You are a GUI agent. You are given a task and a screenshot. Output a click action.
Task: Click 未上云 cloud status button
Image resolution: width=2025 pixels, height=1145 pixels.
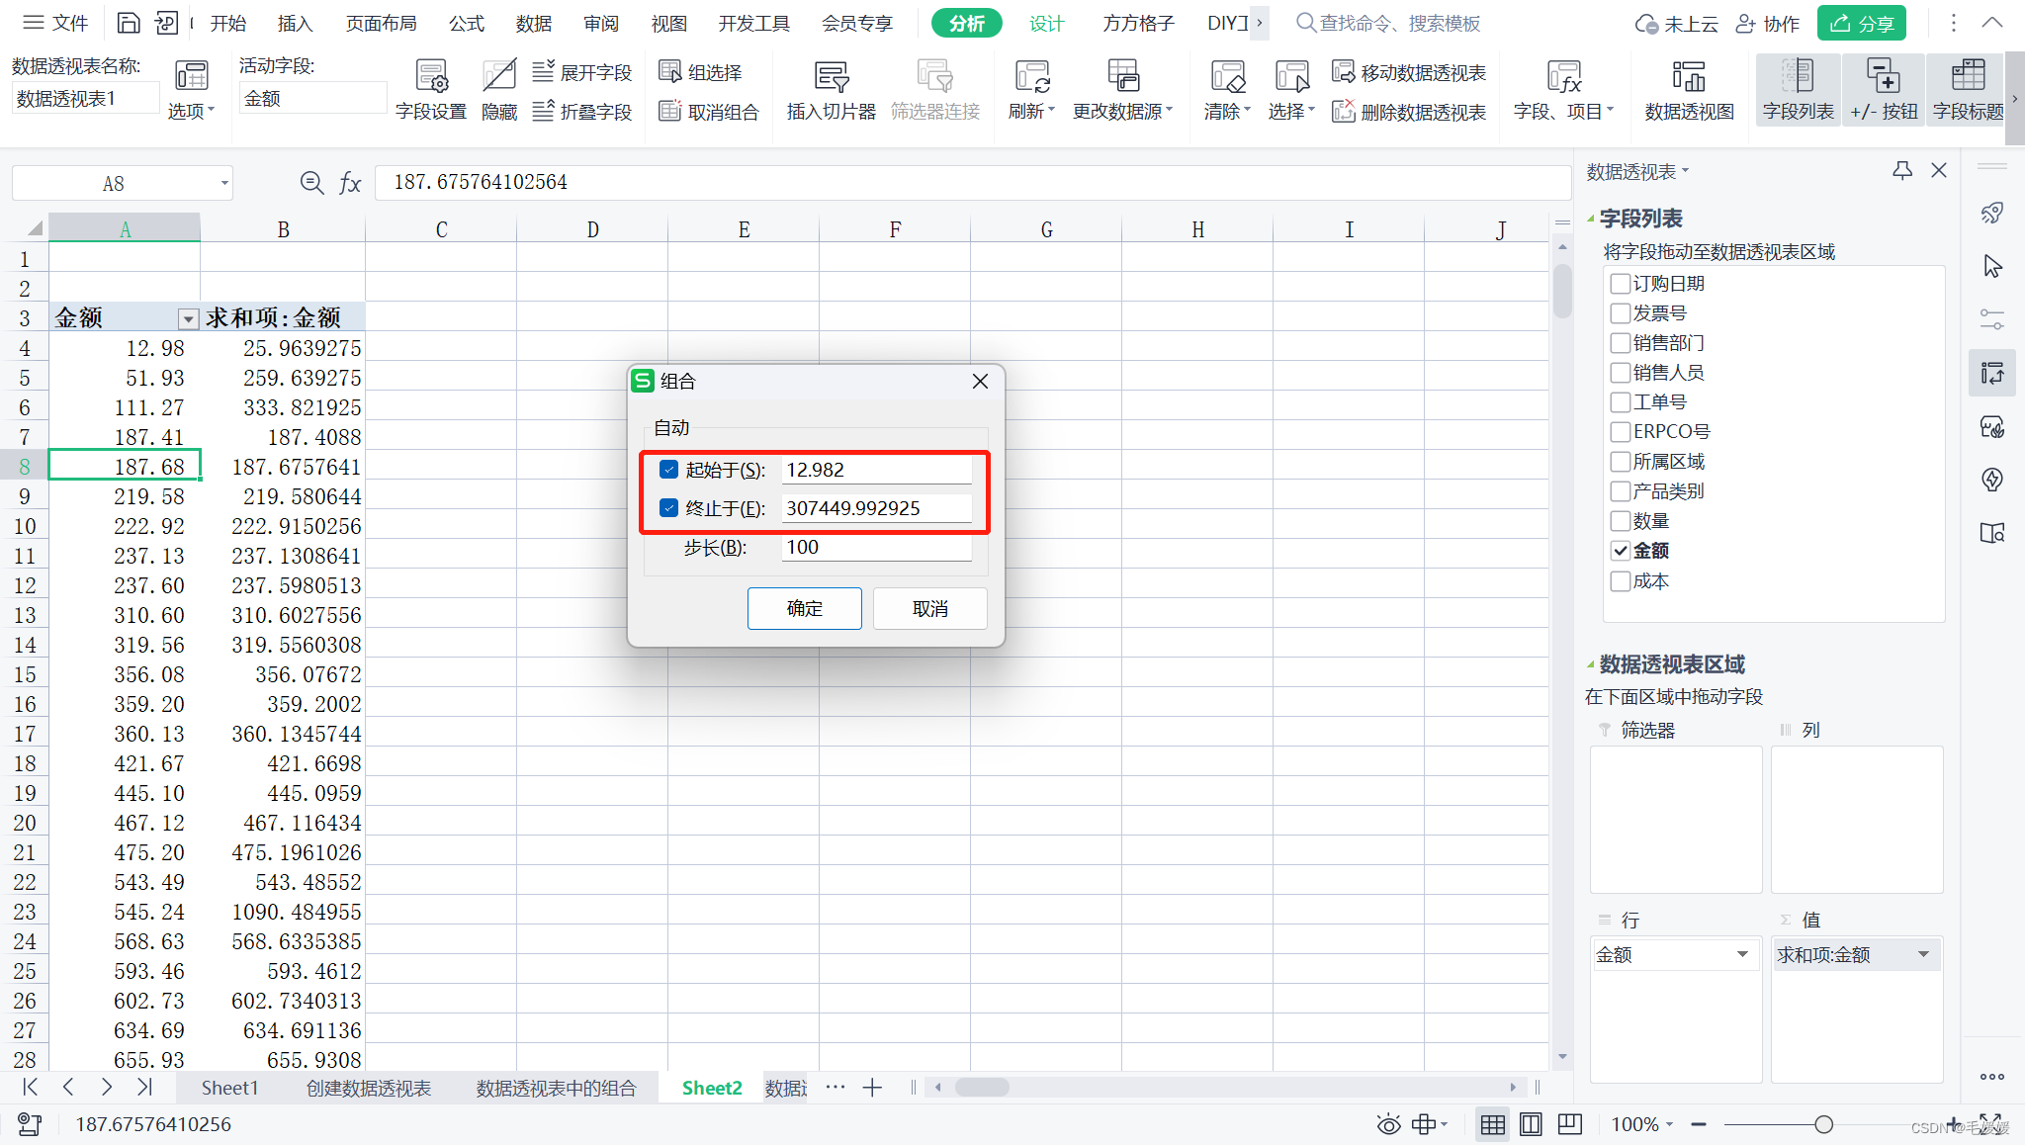[x=1676, y=23]
